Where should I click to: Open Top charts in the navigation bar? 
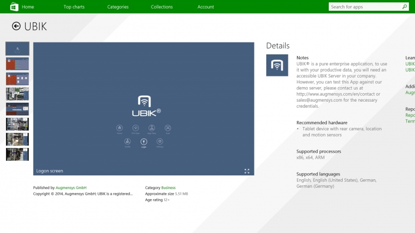(x=74, y=7)
